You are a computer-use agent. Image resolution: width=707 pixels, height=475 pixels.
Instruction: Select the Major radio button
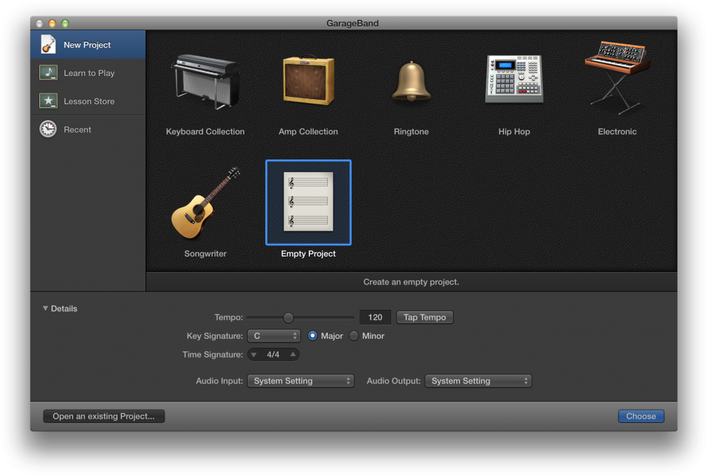click(312, 336)
